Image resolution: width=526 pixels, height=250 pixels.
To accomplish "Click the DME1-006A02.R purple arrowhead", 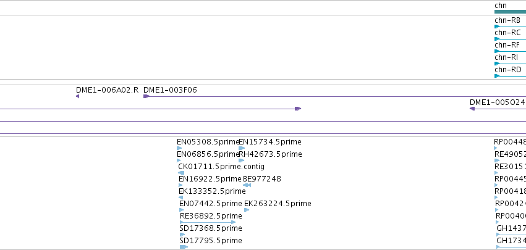I will 77,96.
